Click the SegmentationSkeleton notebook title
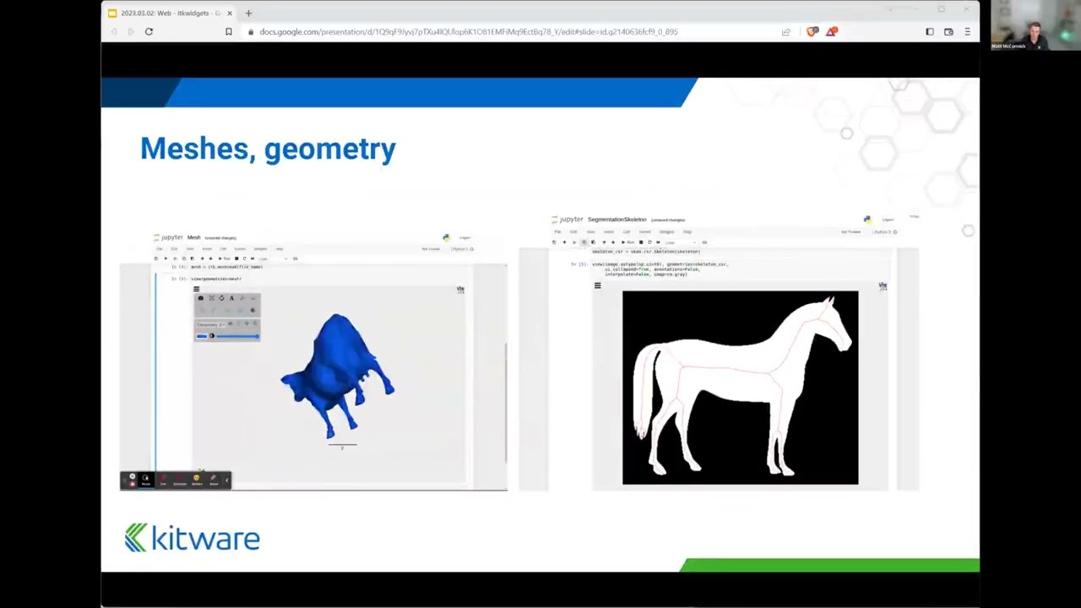The width and height of the screenshot is (1081, 608). coord(617,220)
